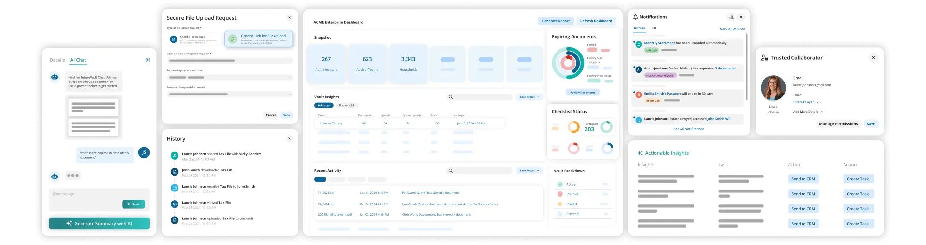The height and width of the screenshot is (245, 926).
Task: Open the See All Notifications link
Action: pos(689,129)
